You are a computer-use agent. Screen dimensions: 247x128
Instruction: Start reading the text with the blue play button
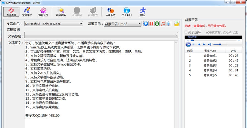coord(146,24)
